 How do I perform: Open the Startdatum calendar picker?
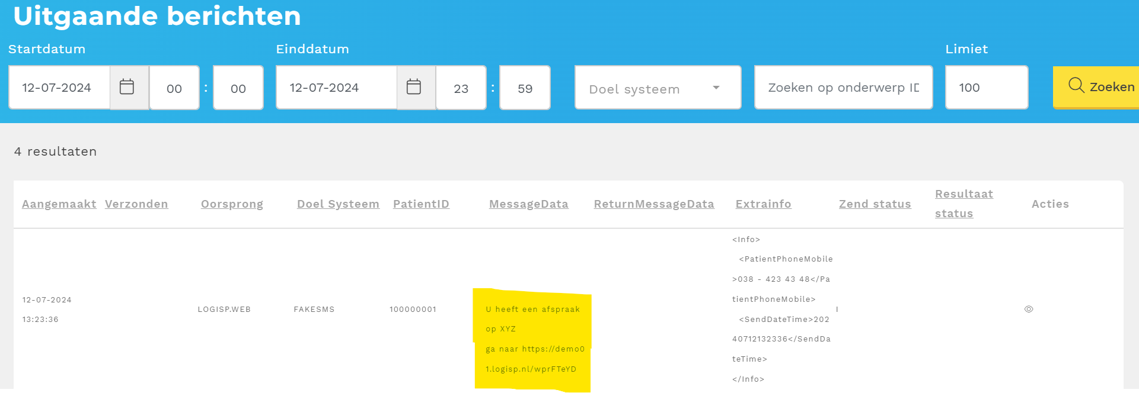(x=127, y=88)
